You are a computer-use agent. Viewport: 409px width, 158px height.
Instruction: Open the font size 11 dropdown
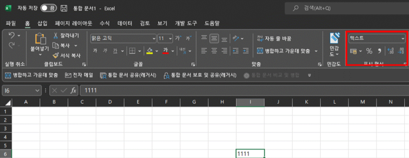tap(171, 39)
